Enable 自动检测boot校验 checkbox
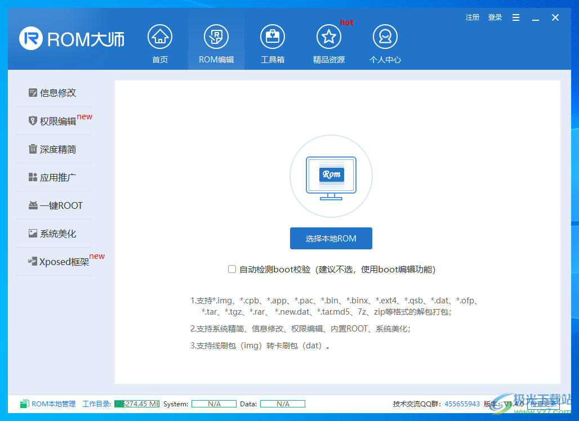The image size is (579, 421). [232, 269]
